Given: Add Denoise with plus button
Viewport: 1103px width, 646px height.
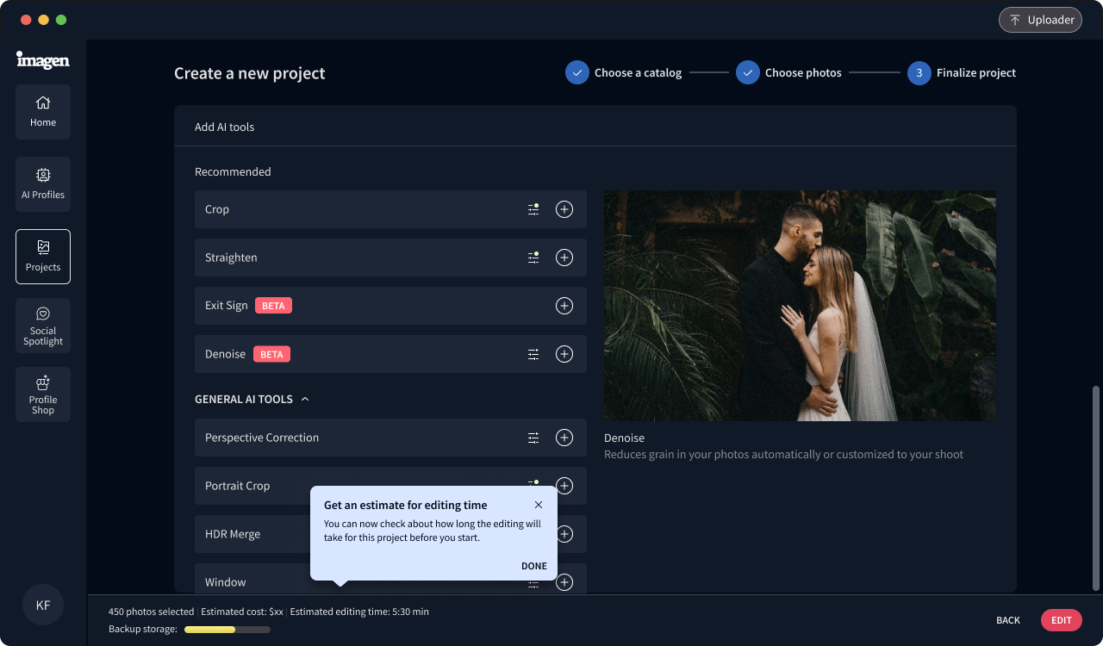Looking at the screenshot, I should tap(564, 354).
